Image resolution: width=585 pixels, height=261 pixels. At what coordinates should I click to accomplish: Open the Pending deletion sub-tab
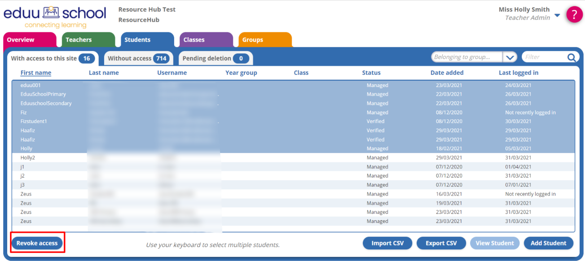pos(215,58)
